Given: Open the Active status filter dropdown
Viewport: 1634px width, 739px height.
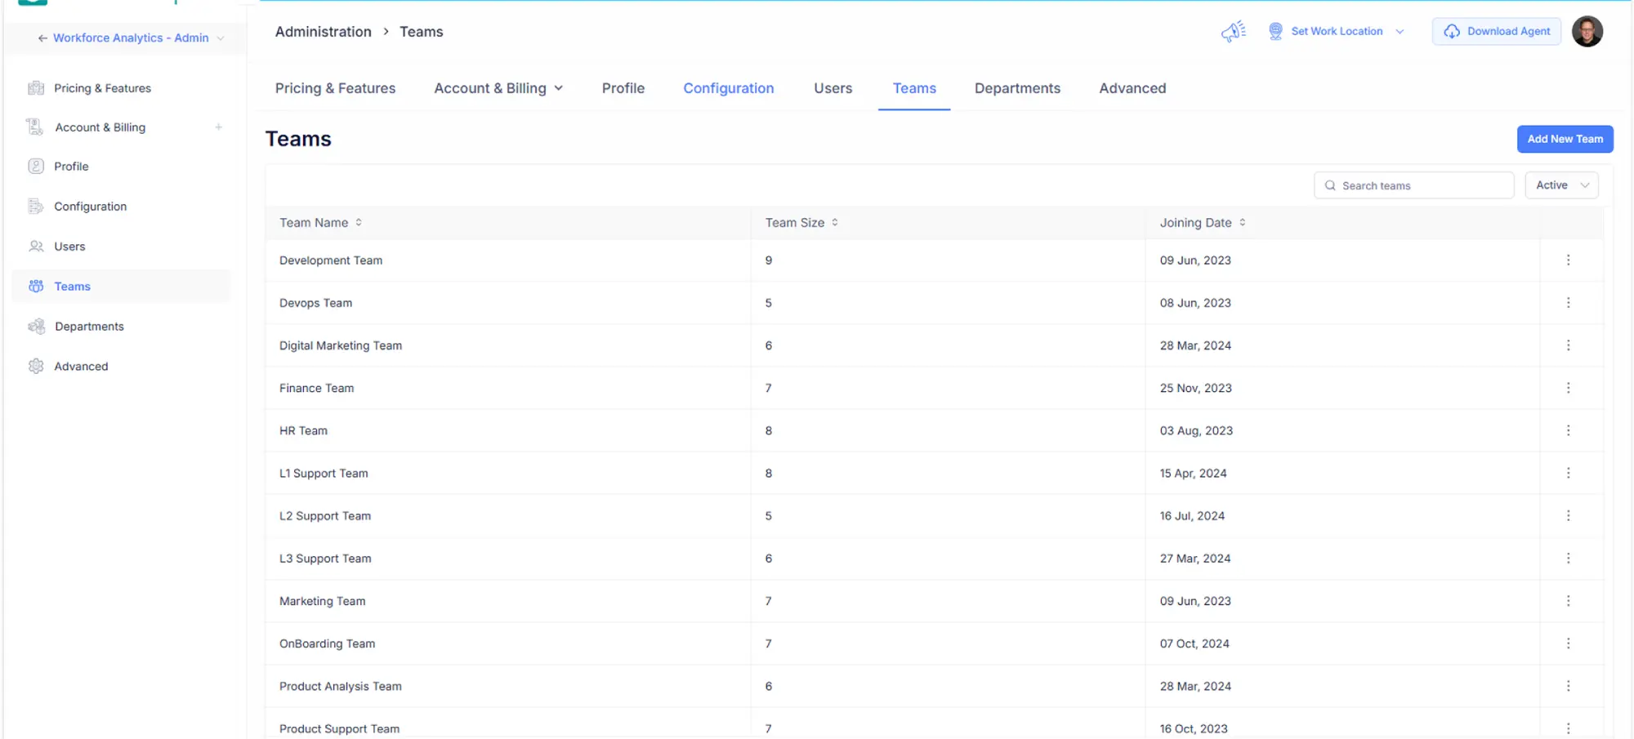Looking at the screenshot, I should (1561, 185).
